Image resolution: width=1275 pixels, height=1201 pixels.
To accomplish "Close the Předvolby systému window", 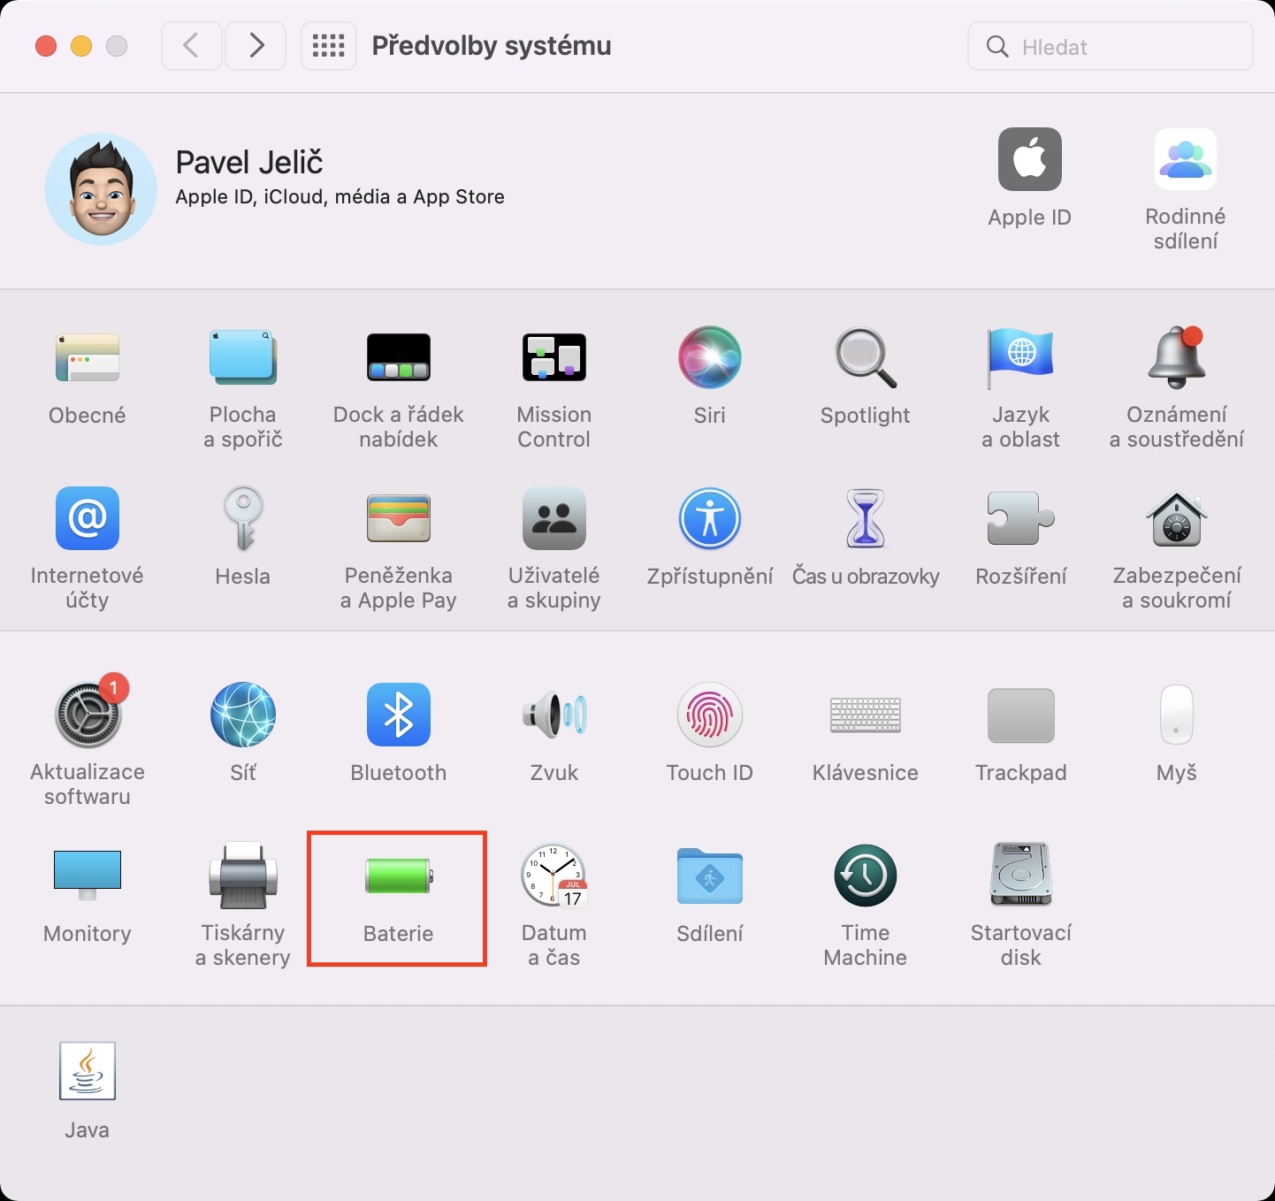I will 46,46.
